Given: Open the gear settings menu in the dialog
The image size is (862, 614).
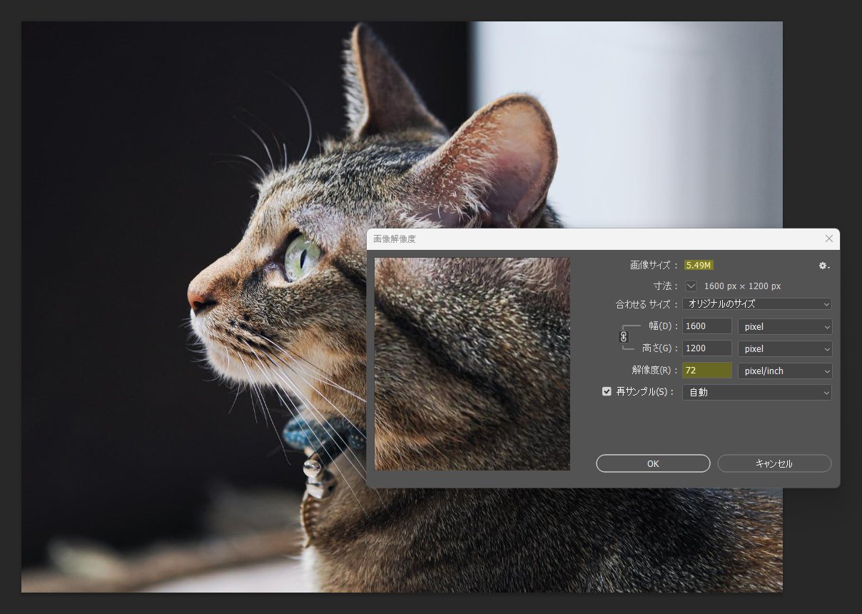Looking at the screenshot, I should click(x=824, y=266).
